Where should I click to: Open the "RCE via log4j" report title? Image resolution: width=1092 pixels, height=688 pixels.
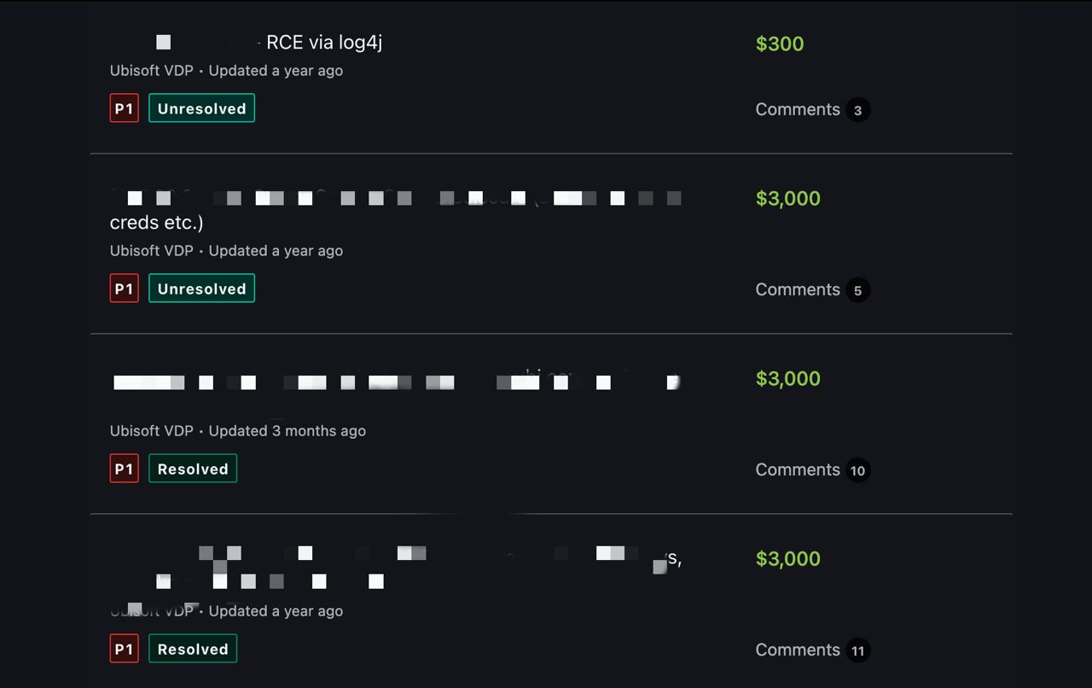pyautogui.click(x=324, y=43)
